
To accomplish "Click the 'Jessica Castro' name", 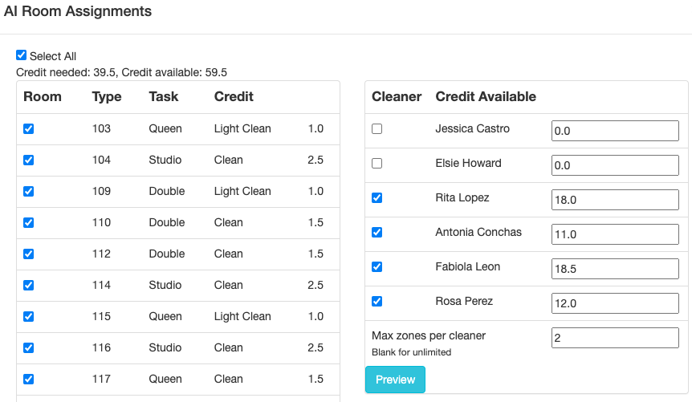I will (473, 129).
